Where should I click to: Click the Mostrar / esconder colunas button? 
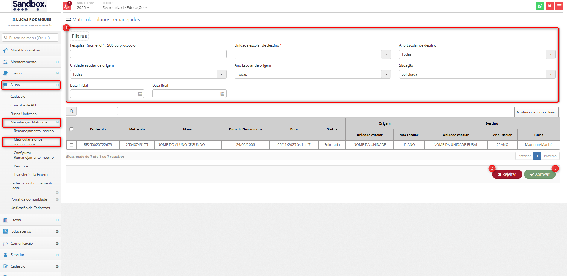536,112
